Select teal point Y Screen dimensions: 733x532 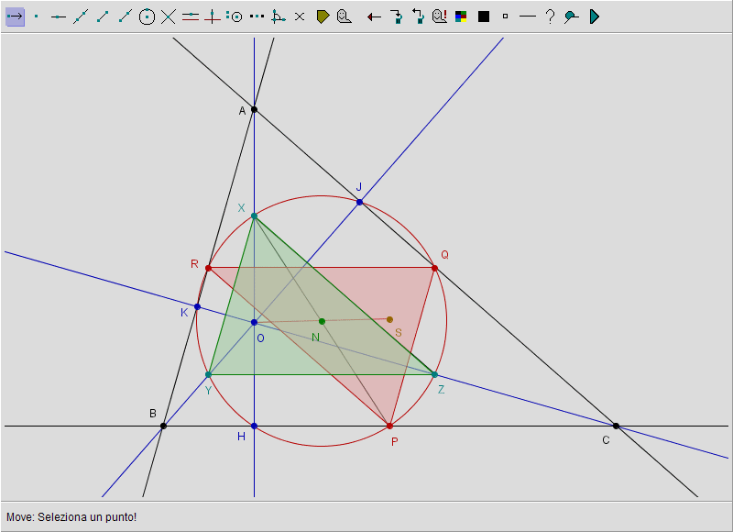(x=209, y=375)
